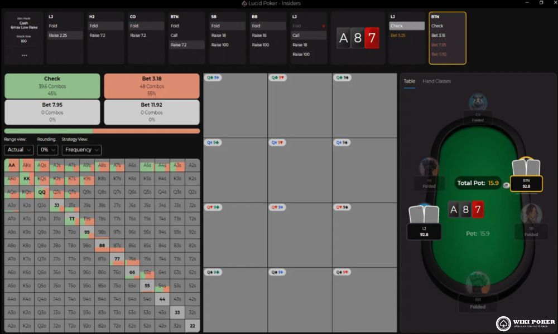Click the dealer button chip beside BTN seat

click(506, 185)
